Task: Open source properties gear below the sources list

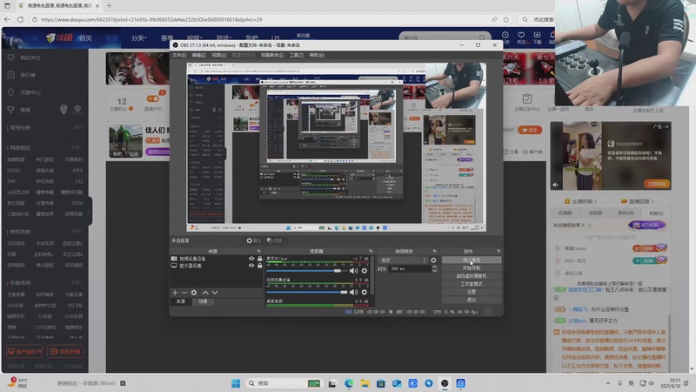Action: point(194,293)
